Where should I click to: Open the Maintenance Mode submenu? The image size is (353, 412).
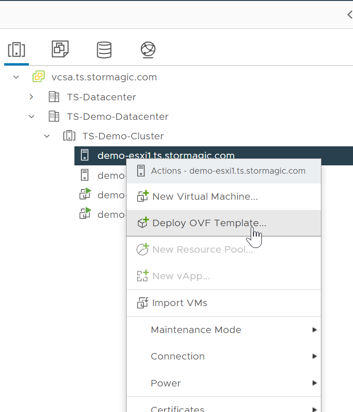(x=224, y=330)
